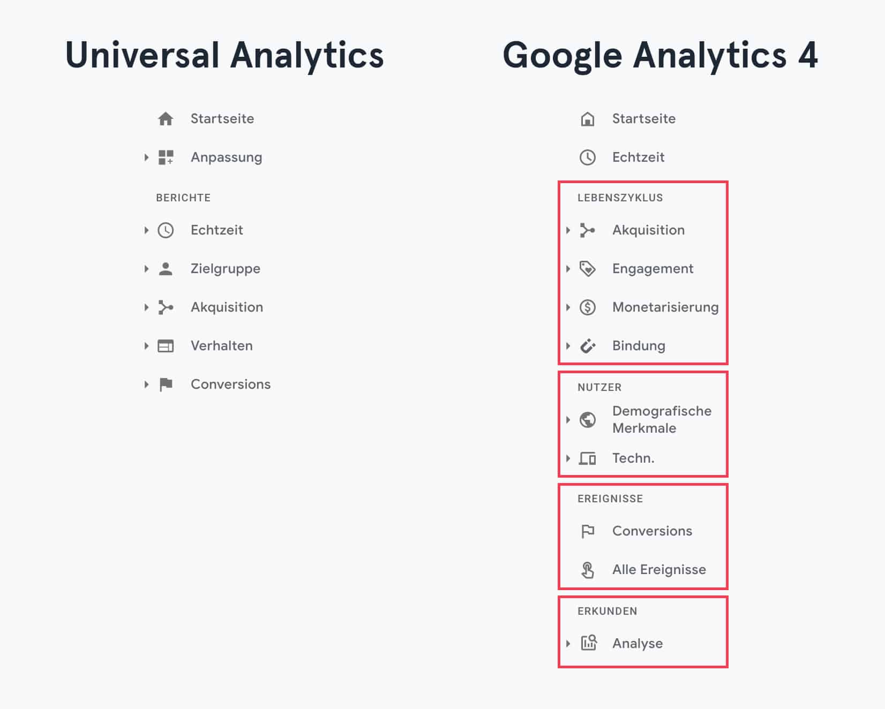Click the Zielgruppe person icon
The image size is (885, 709).
[166, 269]
